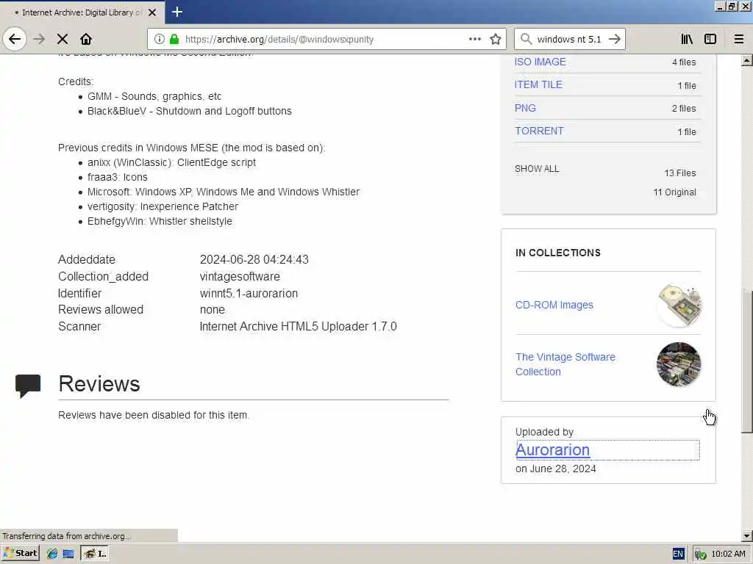This screenshot has height=564, width=753.
Task: Click the vintagesoftware collection value
Action: pos(240,276)
